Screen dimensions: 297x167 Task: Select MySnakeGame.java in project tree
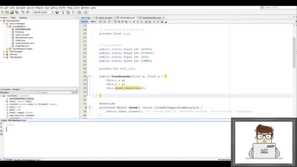(24, 38)
